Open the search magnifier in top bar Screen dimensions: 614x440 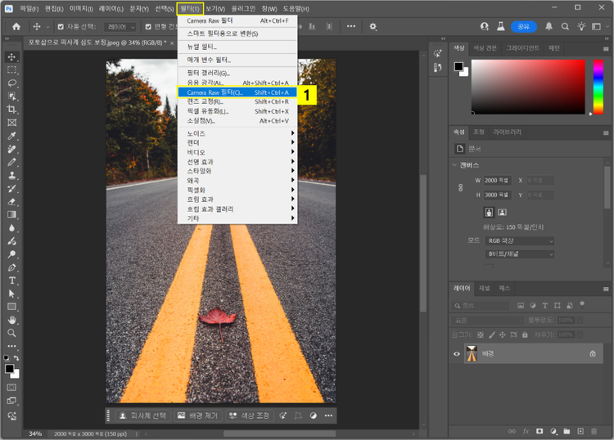(x=565, y=27)
